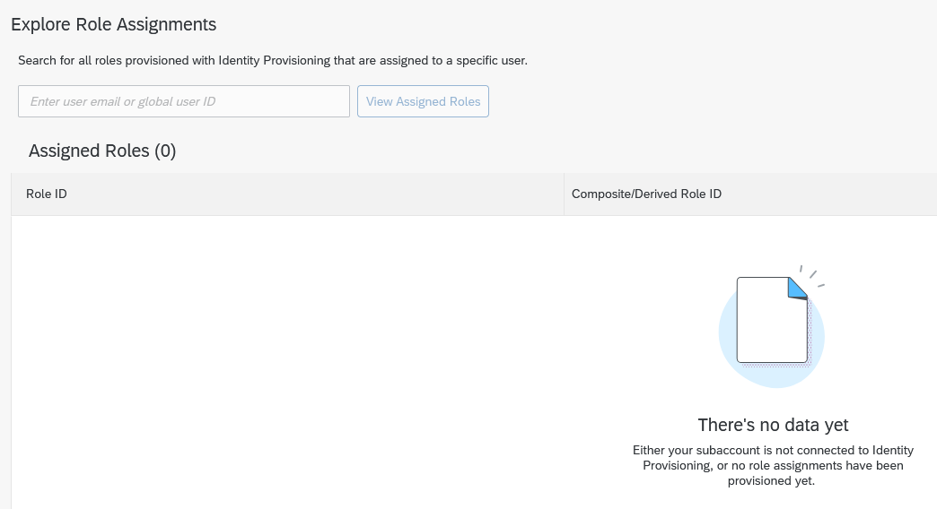Click the divider between the two column headers
Image resolution: width=937 pixels, height=509 pixels.
pos(565,194)
